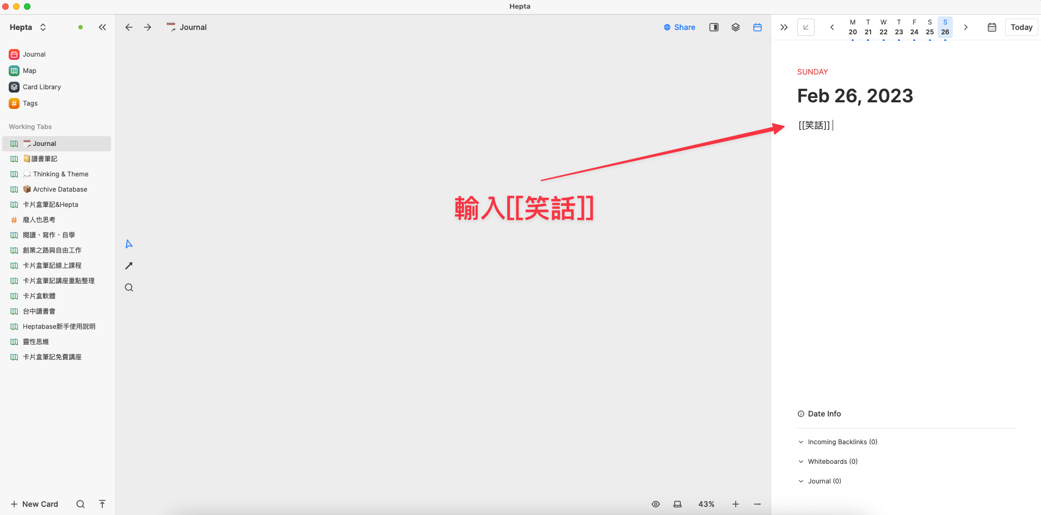Open the card library layers icon
The width and height of the screenshot is (1041, 515).
[735, 27]
